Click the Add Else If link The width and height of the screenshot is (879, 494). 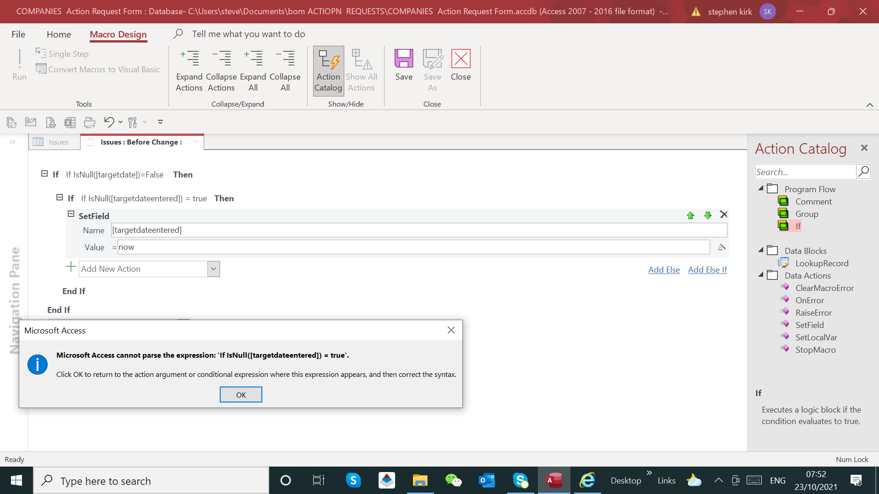click(707, 270)
